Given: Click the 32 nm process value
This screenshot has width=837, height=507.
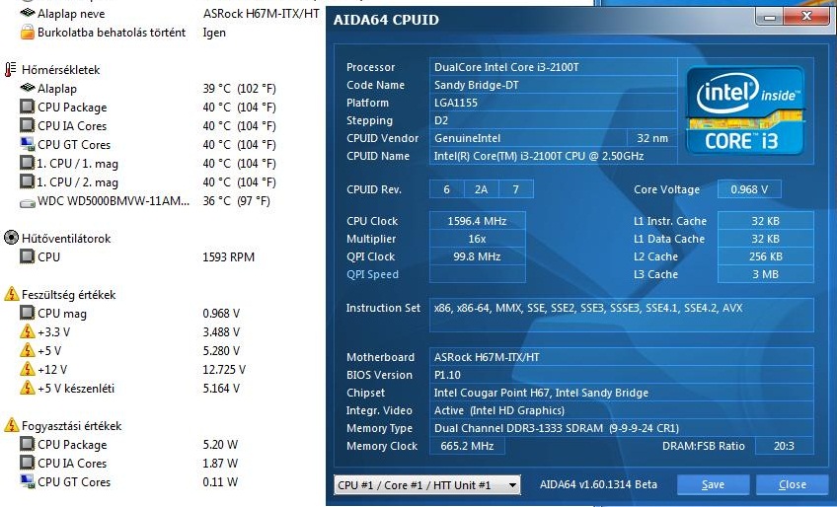Looking at the screenshot, I should click(x=651, y=138).
